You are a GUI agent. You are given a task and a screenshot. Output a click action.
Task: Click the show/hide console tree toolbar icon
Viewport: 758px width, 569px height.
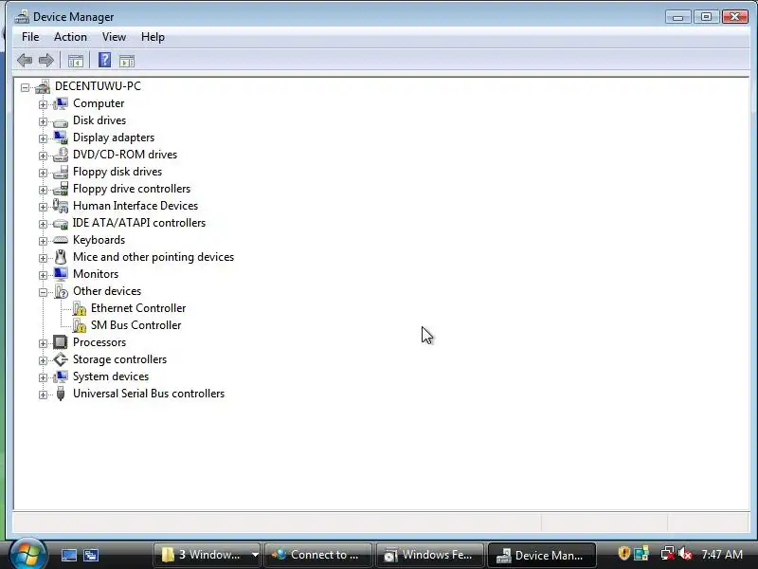(x=76, y=61)
